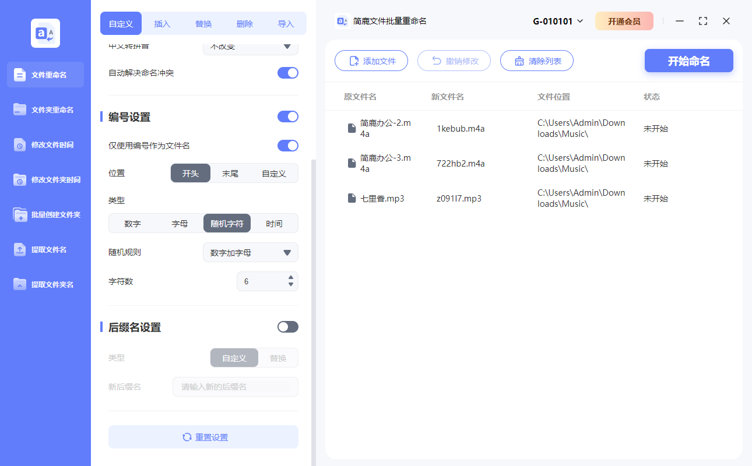
Task: Open the 随机规则 dropdown
Action: pos(250,252)
